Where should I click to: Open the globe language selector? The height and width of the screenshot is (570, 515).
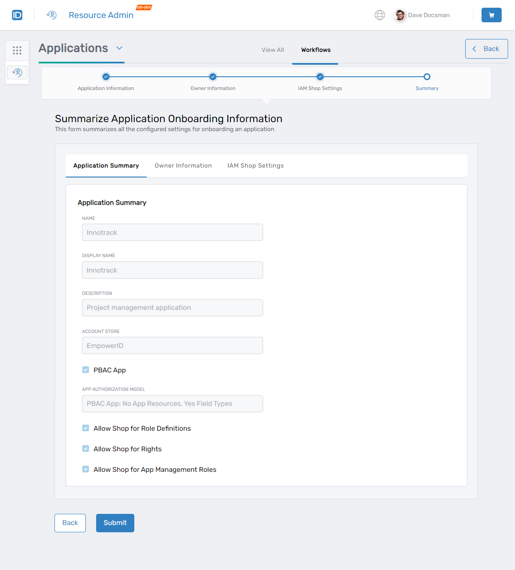(379, 15)
